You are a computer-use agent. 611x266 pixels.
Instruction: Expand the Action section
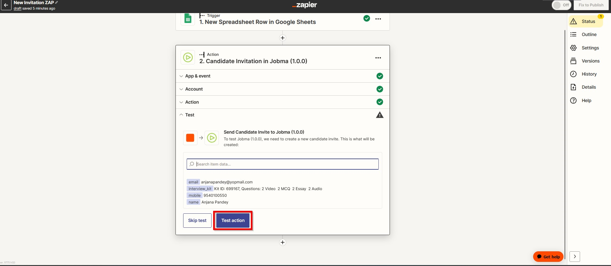click(x=282, y=102)
